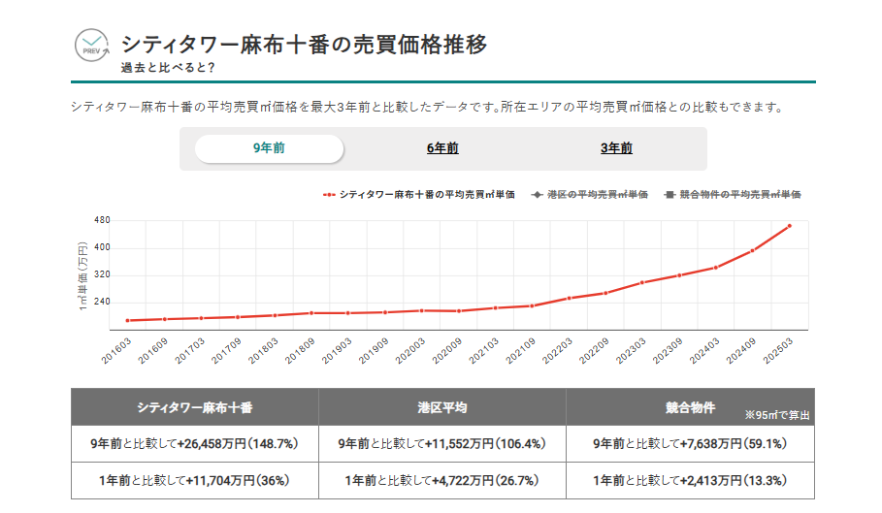Click the ※95㎡で算出 footnote text
The width and height of the screenshot is (882, 513).
[777, 415]
